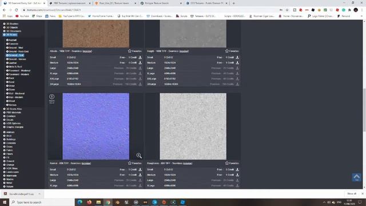
Task: Open the Leather subcategory
Action: (13, 63)
